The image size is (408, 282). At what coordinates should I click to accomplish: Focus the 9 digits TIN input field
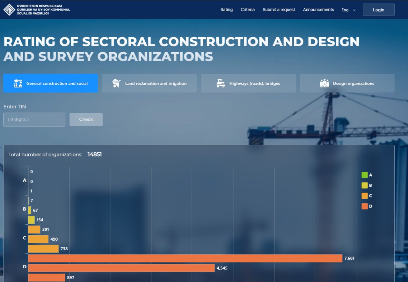tap(34, 120)
